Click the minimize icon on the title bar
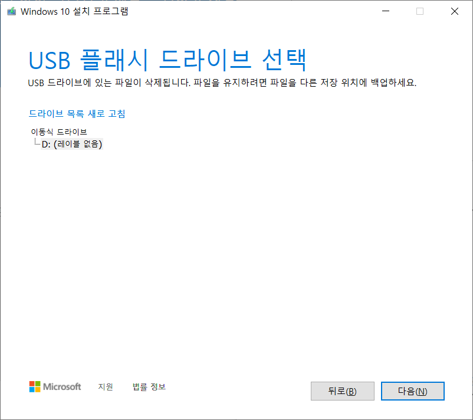473x420 pixels. click(385, 11)
